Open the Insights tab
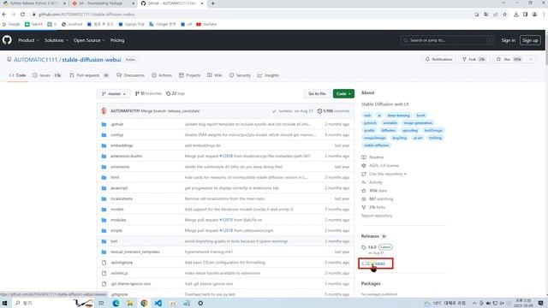This screenshot has height=308, width=548. pos(268,75)
